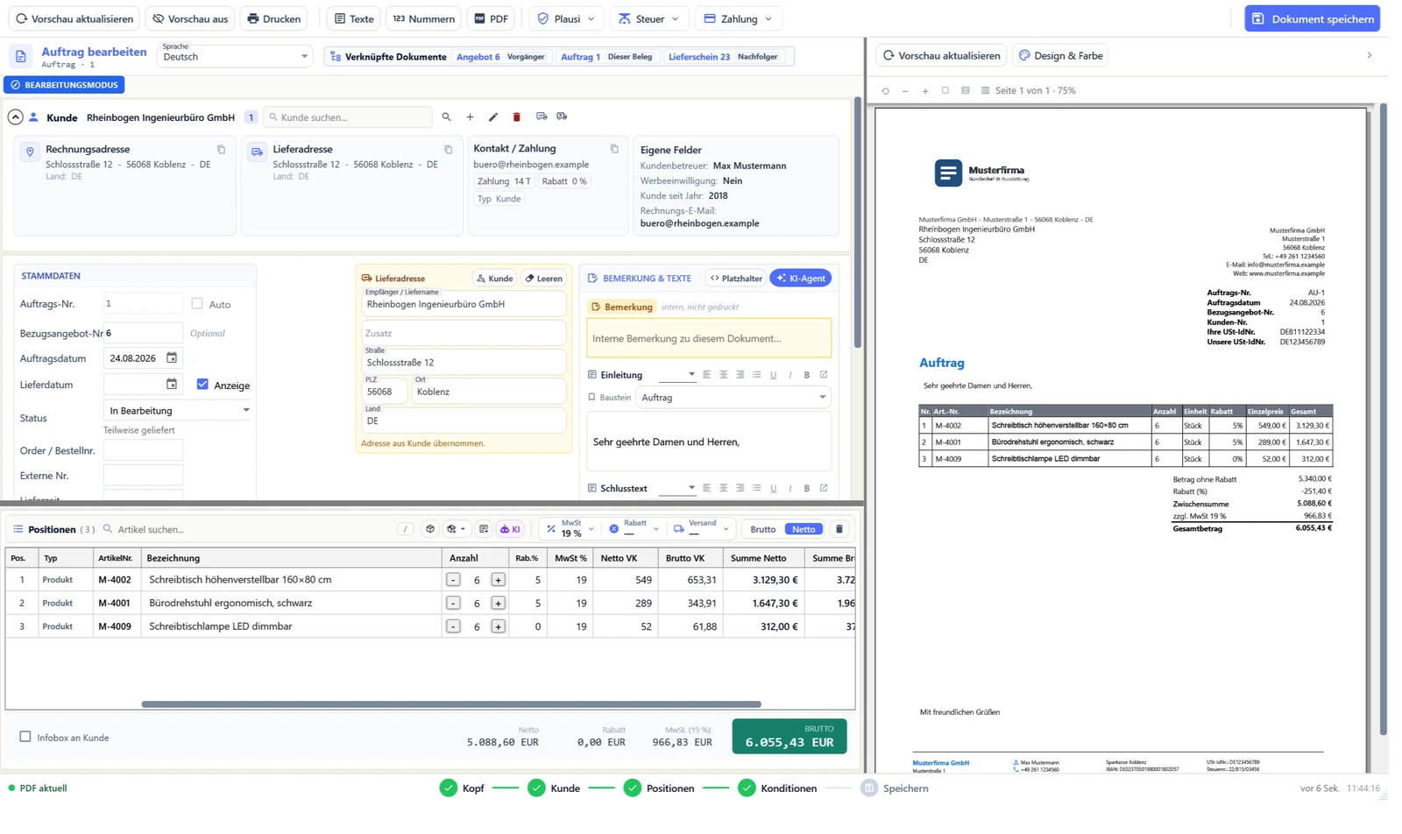Image resolution: width=1402 pixels, height=834 pixels.
Task: Open the Versand dropdown
Action: click(x=701, y=529)
